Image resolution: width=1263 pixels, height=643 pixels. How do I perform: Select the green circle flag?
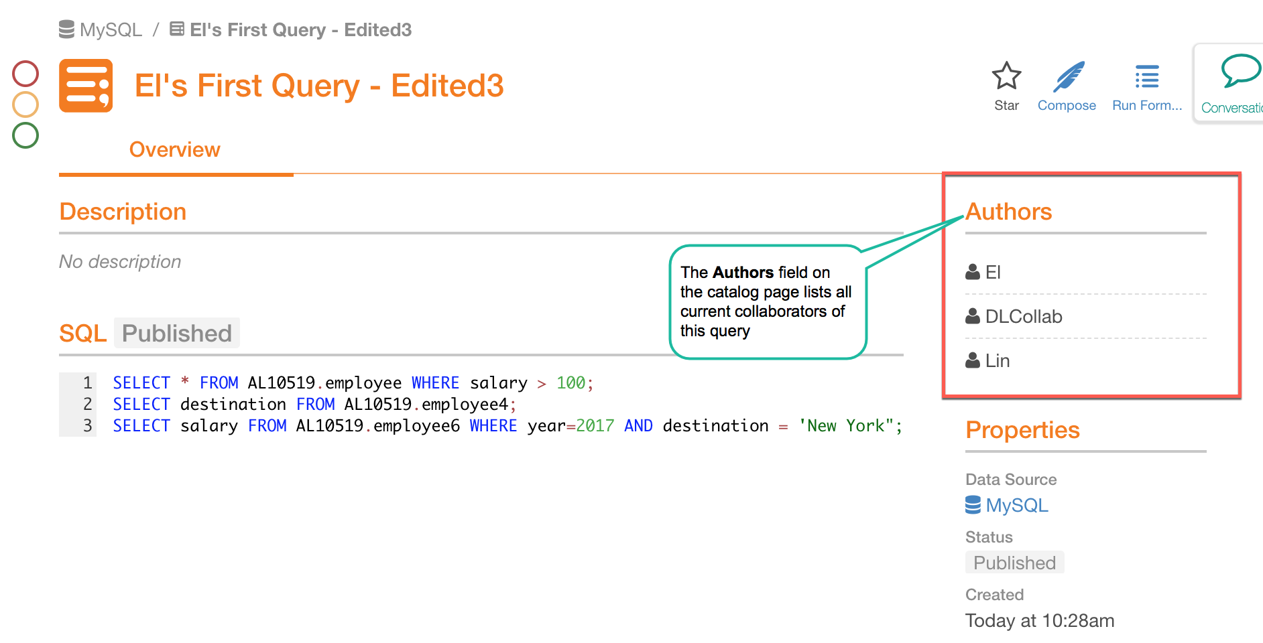point(25,135)
